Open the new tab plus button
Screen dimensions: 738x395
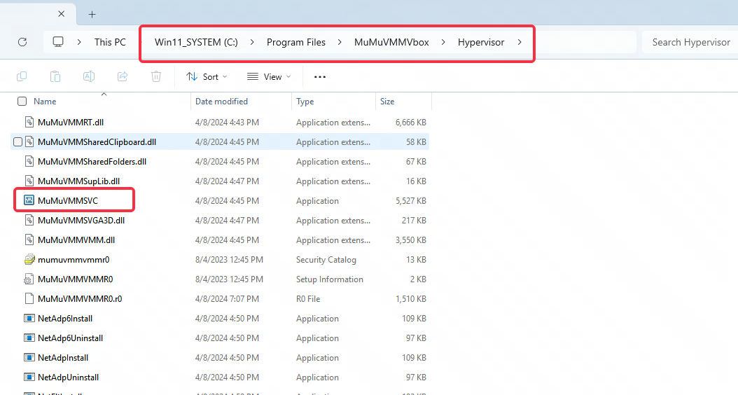(x=92, y=14)
